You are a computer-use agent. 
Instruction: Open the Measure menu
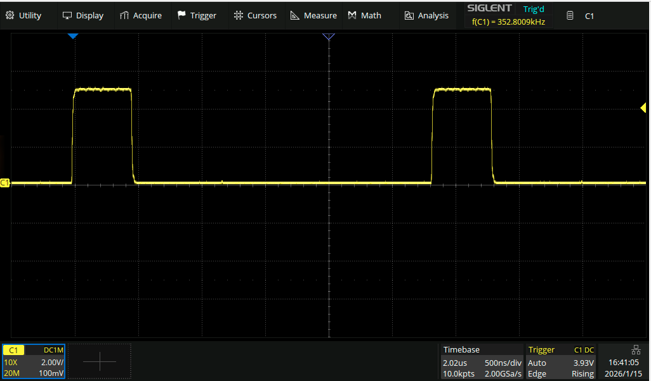(313, 15)
